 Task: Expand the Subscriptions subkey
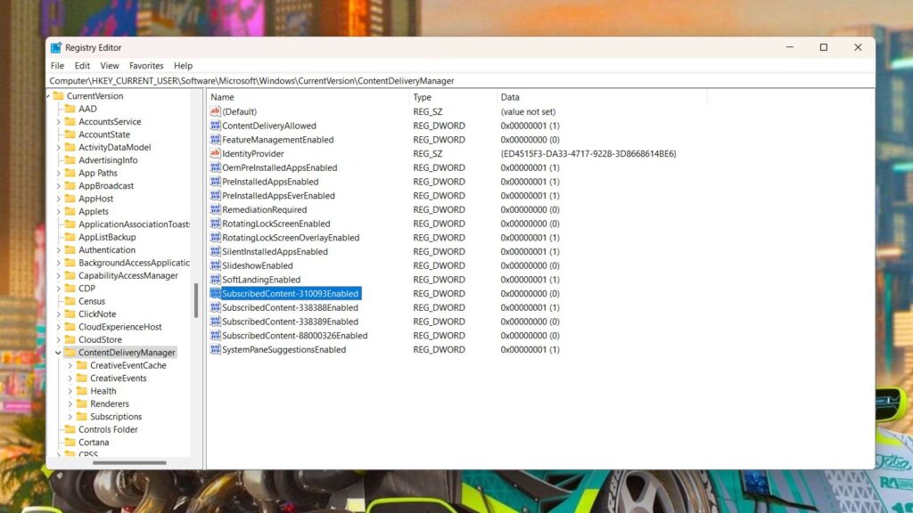coord(70,417)
